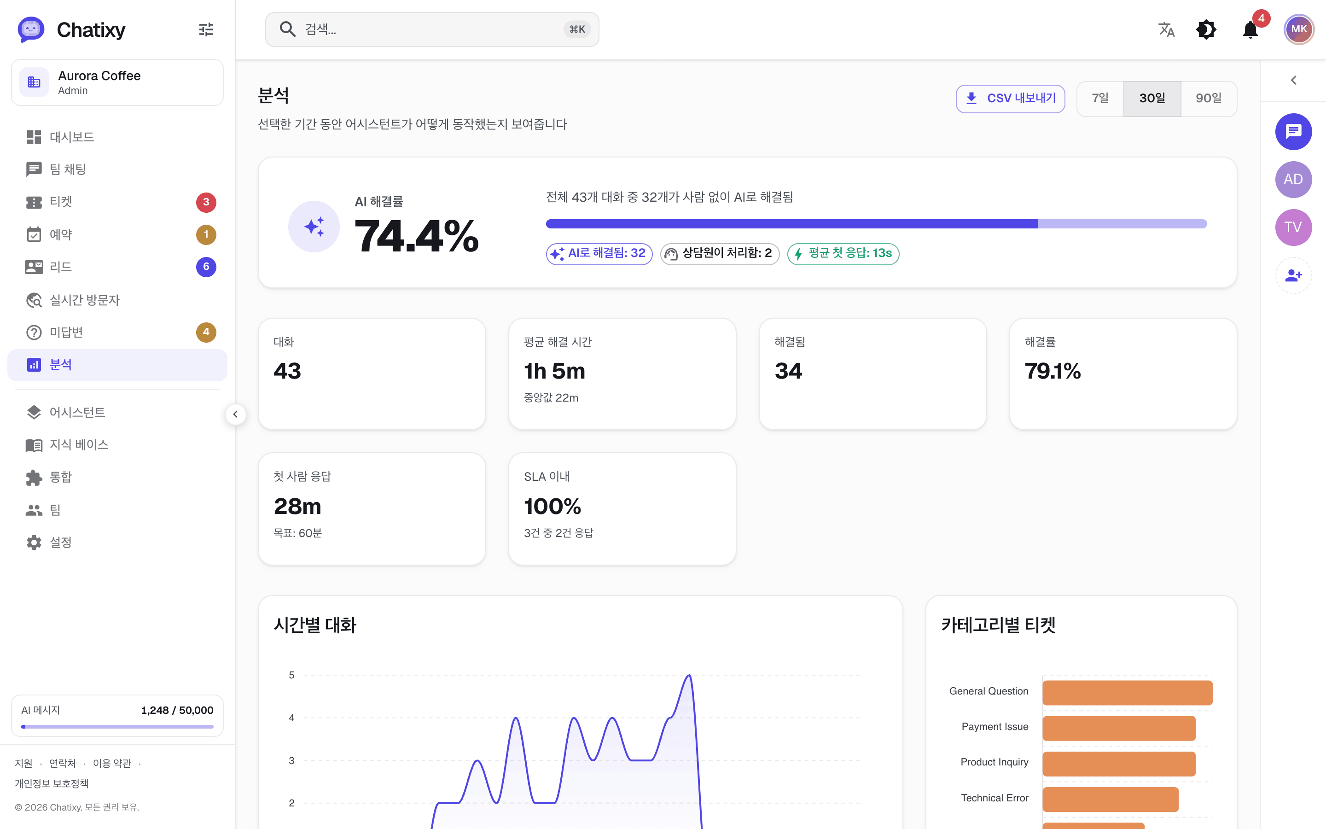Click the Product Inquiry bar
This screenshot has height=829, width=1326.
[x=1119, y=764]
